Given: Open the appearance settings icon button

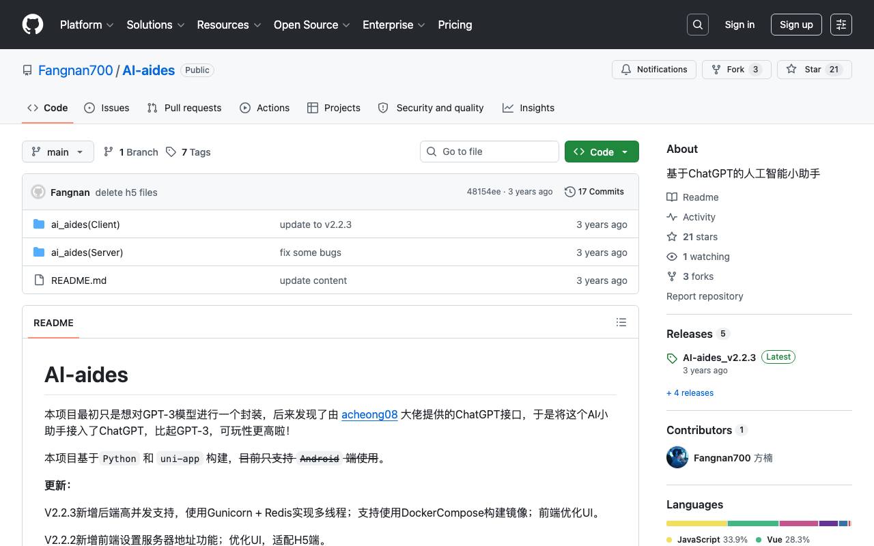Looking at the screenshot, I should click(841, 25).
